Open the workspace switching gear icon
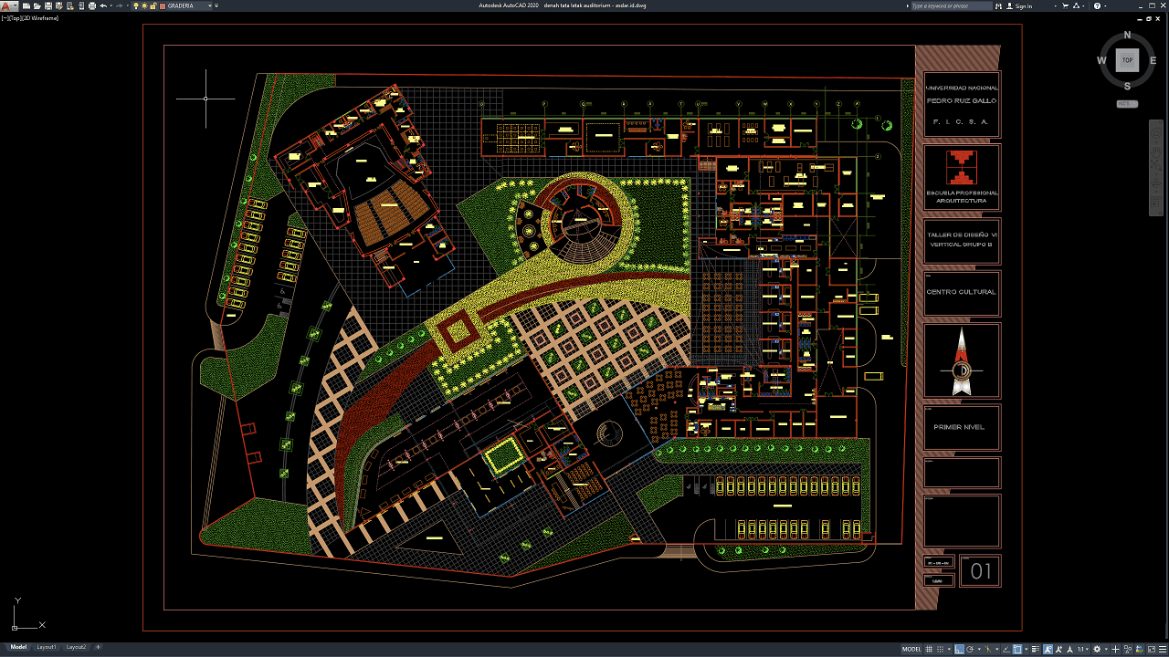The width and height of the screenshot is (1169, 657). pos(1097,650)
